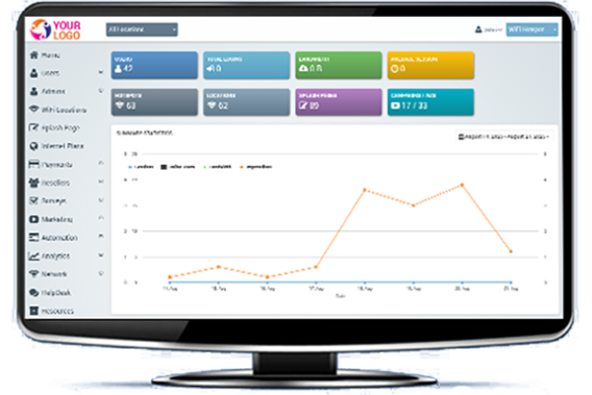Click the Home icon in the sidebar
The height and width of the screenshot is (395, 592).
pos(35,55)
